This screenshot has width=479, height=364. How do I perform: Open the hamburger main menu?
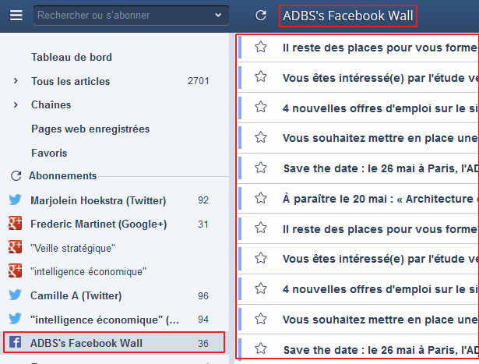click(16, 16)
